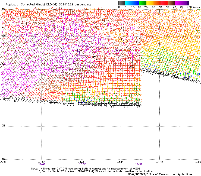Click the dark purple >50 knots swatch
The image size is (201, 176).
click(x=188, y=3)
